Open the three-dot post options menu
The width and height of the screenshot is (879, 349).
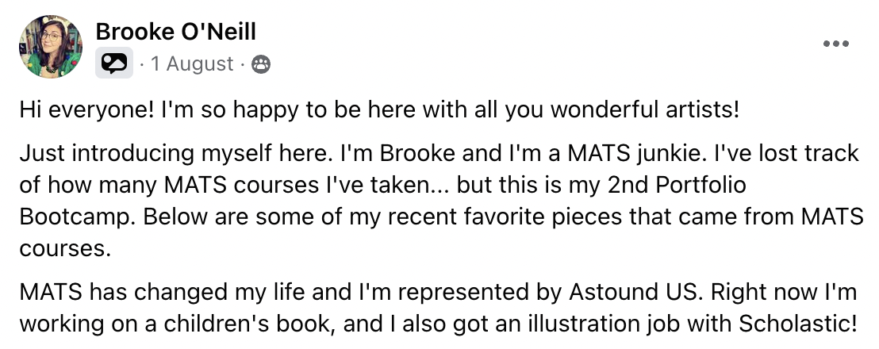click(x=835, y=44)
